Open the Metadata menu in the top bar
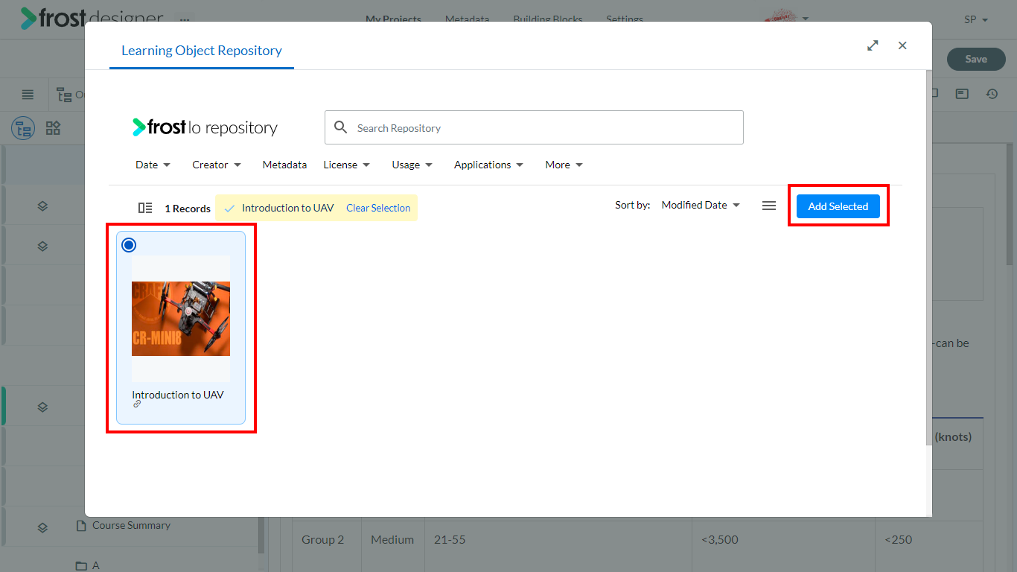 click(x=467, y=19)
